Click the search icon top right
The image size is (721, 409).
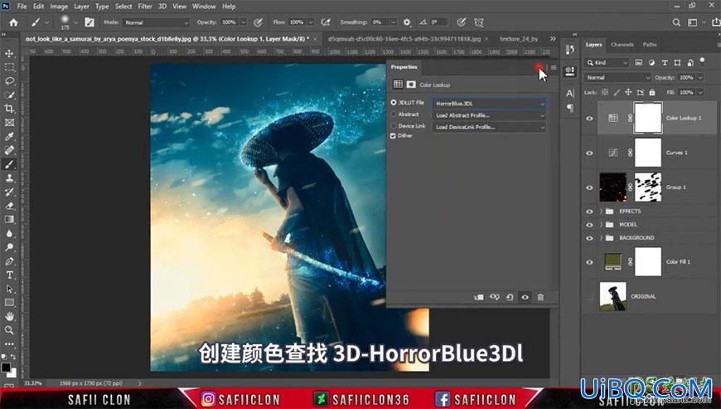pos(676,22)
